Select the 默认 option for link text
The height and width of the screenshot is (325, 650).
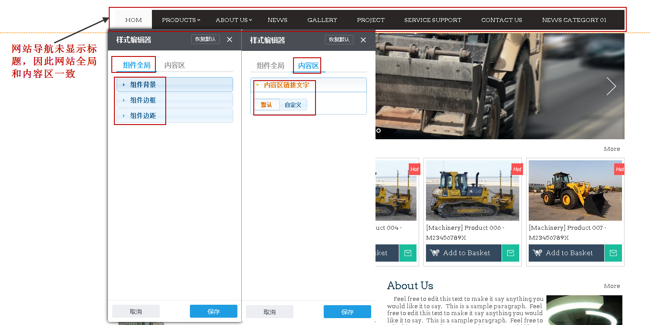(x=266, y=105)
